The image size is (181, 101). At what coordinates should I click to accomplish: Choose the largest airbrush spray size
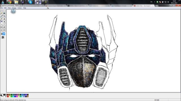3,37
